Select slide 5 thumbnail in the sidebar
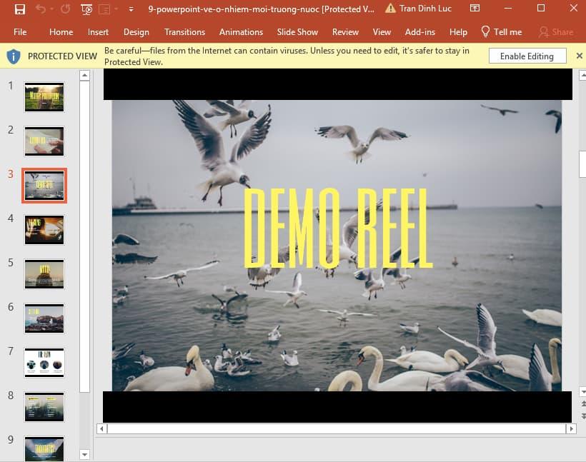Viewport: 586px width, 462px height. (x=44, y=273)
